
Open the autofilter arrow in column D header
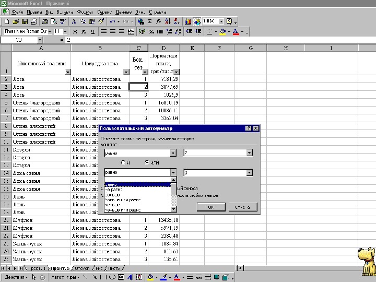[176, 72]
